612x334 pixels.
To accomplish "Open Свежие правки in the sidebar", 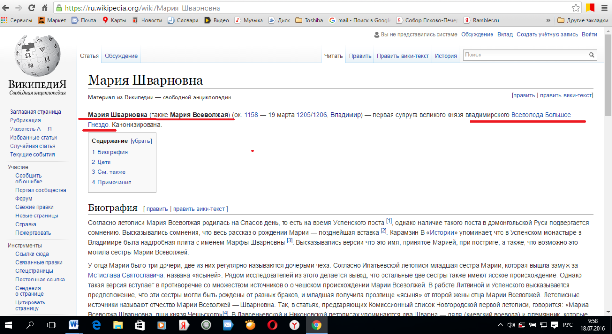I will point(34,207).
